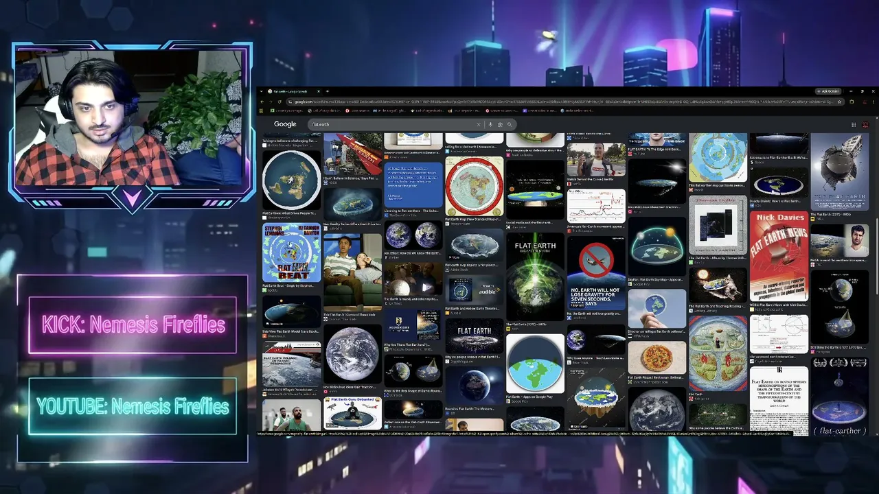Open the pizza Flat Earth restaurant image

[x=657, y=357]
